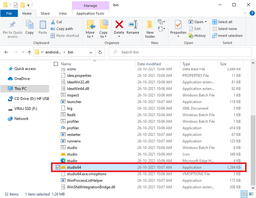Switch to large icons view in status bar
Viewport: 256px width, 198px height.
[x=251, y=194]
